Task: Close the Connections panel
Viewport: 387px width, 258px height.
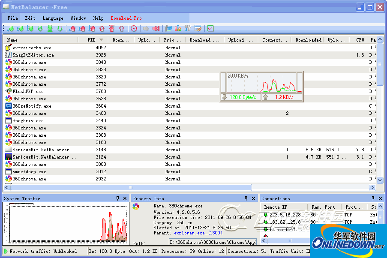Action: click(380, 198)
